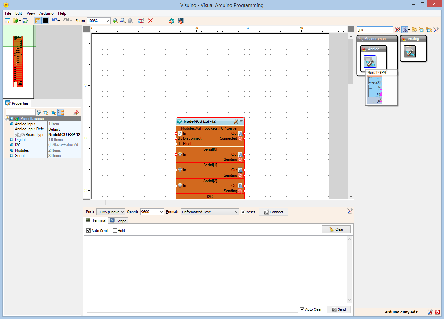Click the collapse all properties icon

(x=53, y=112)
